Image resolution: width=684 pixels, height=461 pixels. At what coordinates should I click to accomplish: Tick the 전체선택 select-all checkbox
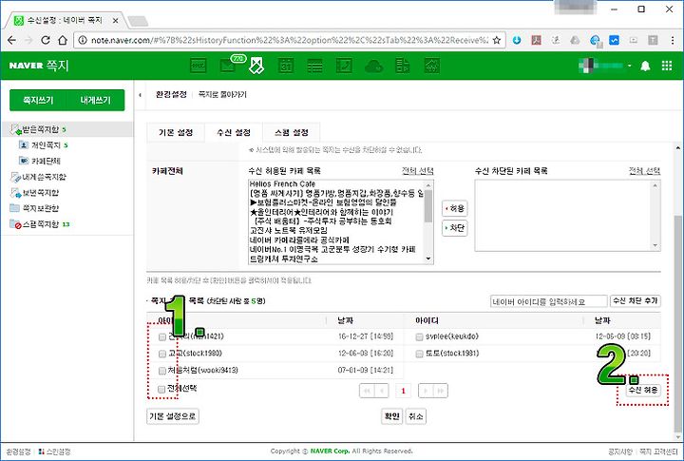(x=161, y=389)
